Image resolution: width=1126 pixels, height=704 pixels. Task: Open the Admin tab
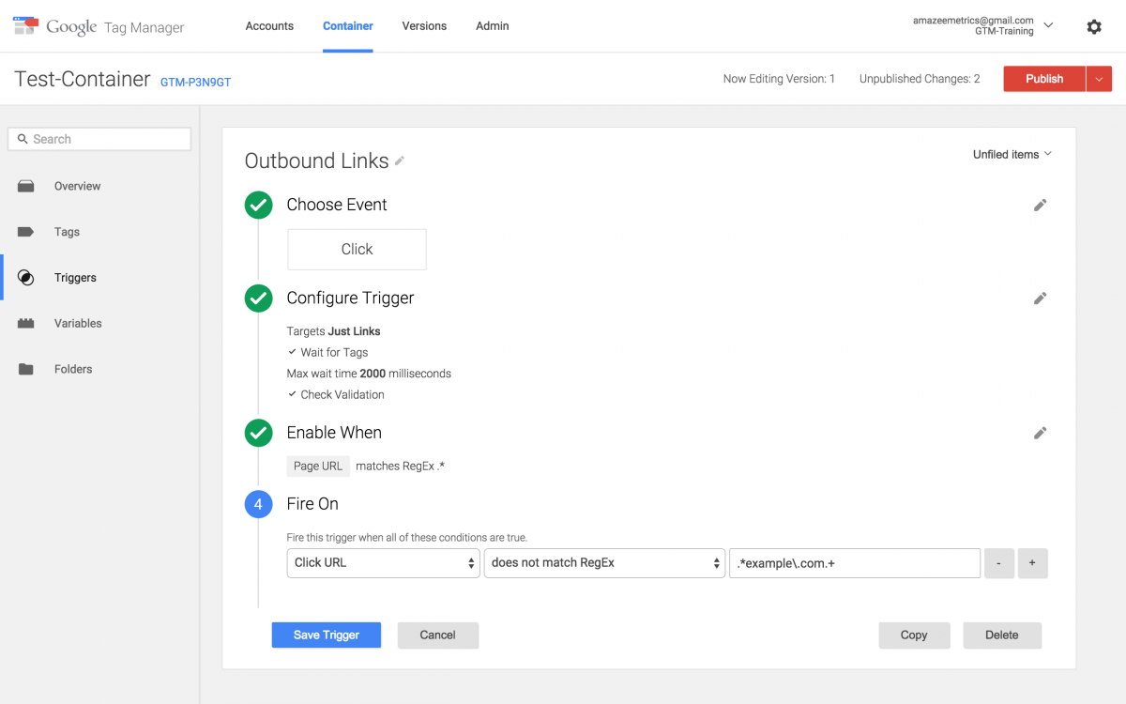tap(492, 26)
